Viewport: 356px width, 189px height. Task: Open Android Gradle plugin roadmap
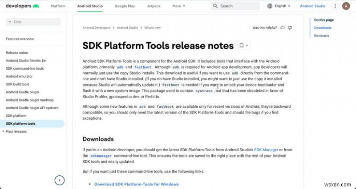(30, 100)
